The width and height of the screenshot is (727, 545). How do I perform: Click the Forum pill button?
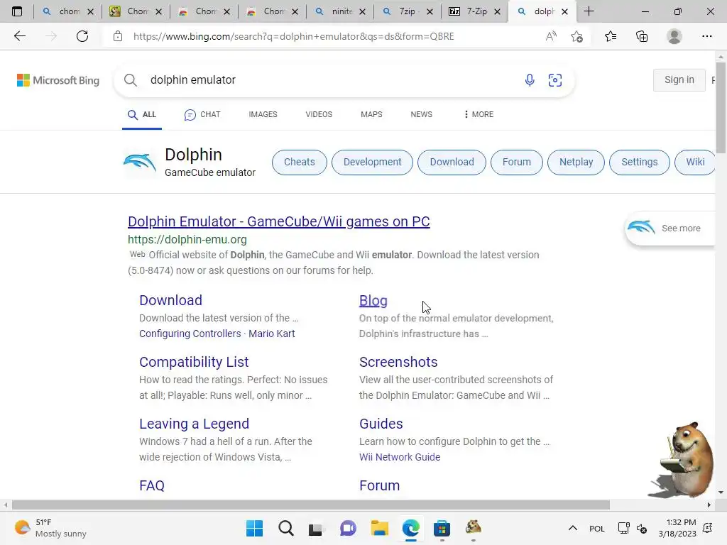[x=517, y=163]
